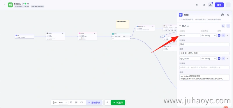
Task: Click the 试运行 test run button
Action: point(118,102)
